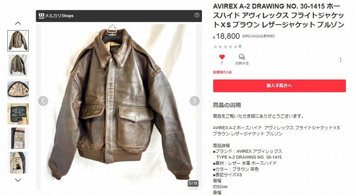Viewport: 356px width, 196px height.
Task: Click the main jacket product image
Action: pyautogui.click(x=119, y=107)
